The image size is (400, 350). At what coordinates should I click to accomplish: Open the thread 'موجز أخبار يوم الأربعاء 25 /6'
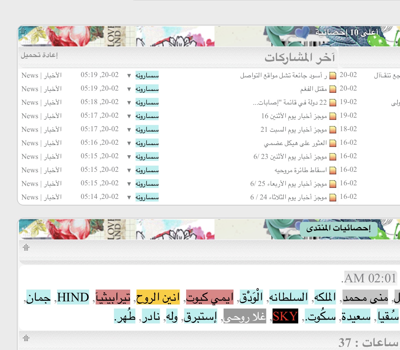288,184
